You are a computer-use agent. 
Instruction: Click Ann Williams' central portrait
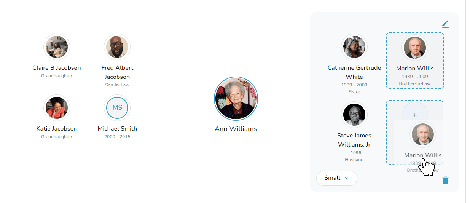pyautogui.click(x=236, y=99)
